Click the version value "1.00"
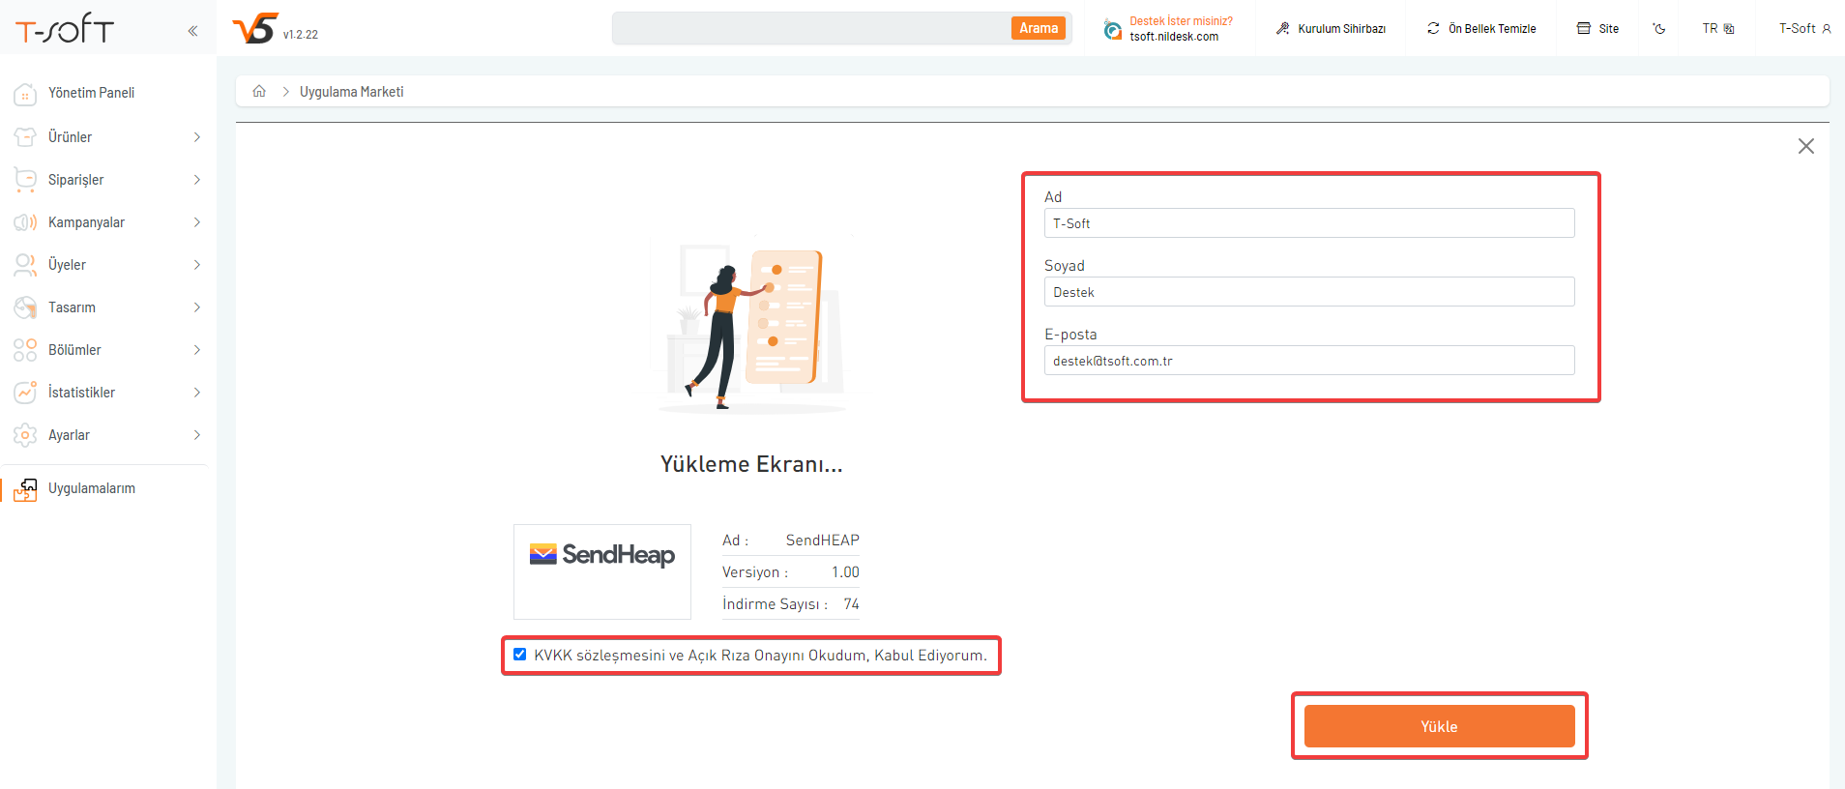Viewport: 1845px width, 789px height. click(845, 572)
